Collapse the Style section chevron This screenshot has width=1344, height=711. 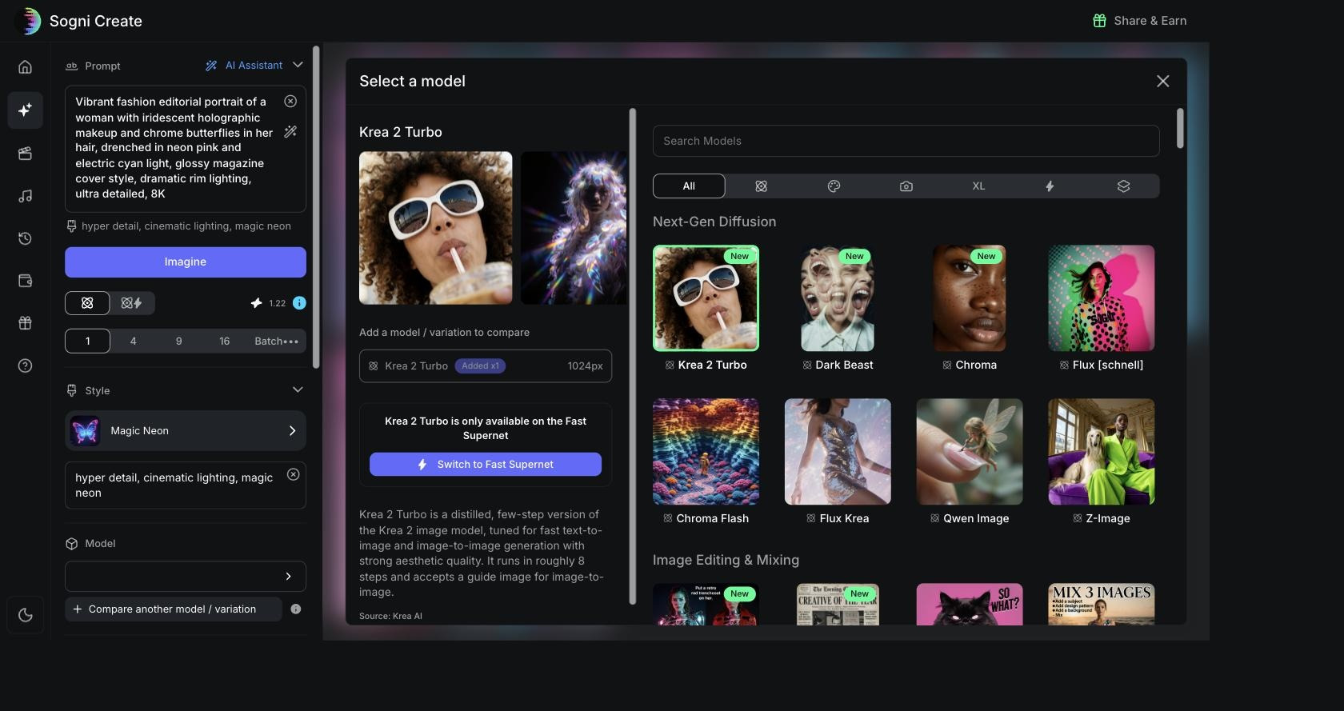point(298,390)
